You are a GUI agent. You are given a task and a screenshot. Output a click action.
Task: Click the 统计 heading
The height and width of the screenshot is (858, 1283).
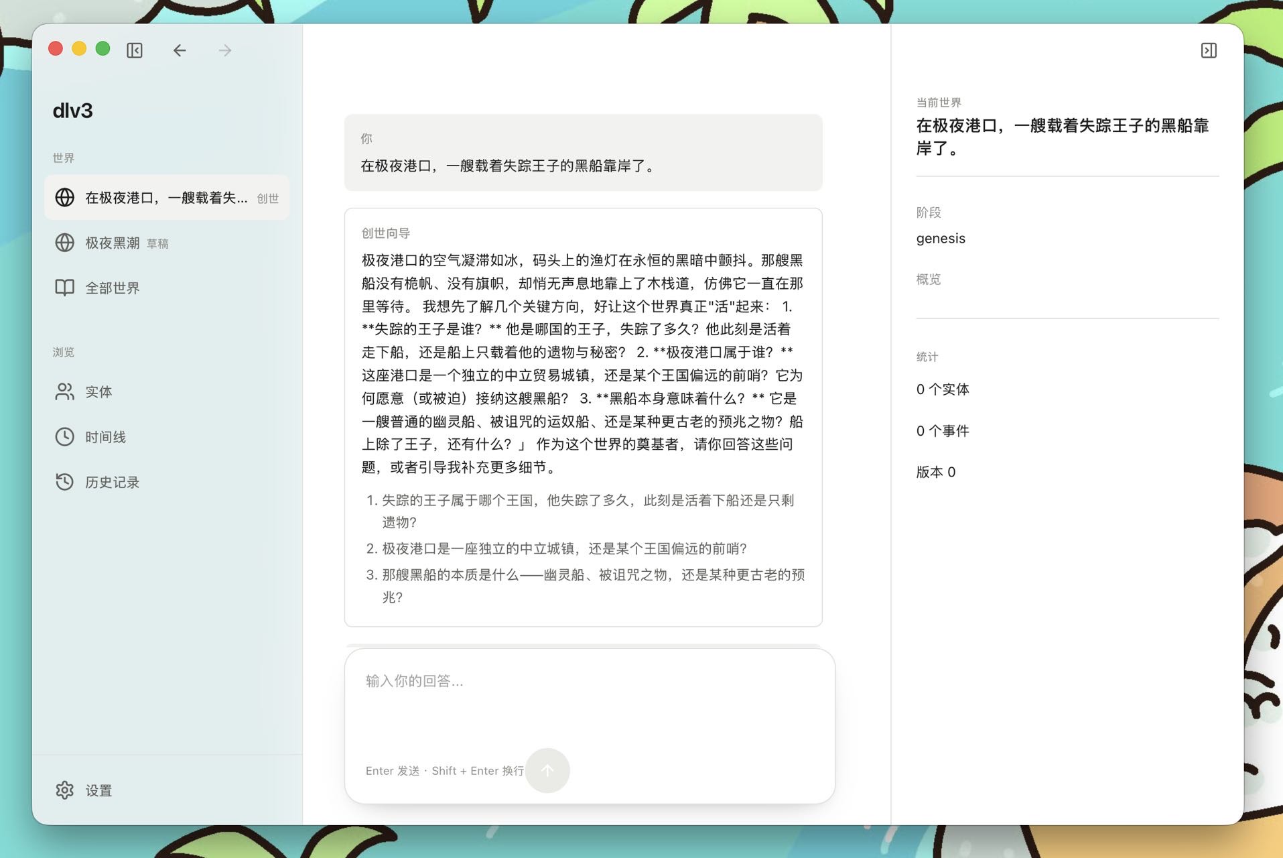coord(927,357)
